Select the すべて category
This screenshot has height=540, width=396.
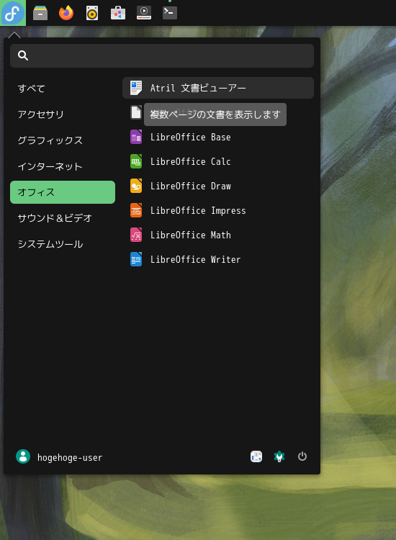[x=63, y=89]
